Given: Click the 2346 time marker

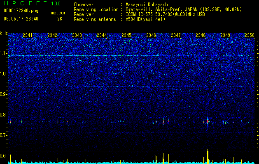Looking at the screenshot, I should [x=151, y=35].
